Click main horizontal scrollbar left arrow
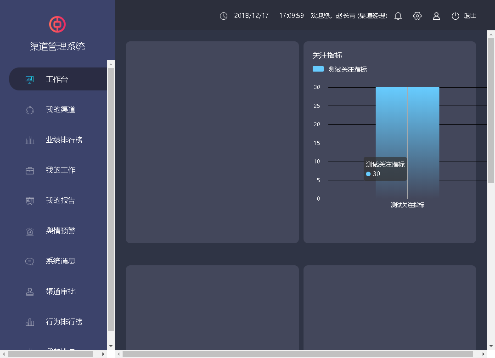Image resolution: width=495 pixels, height=358 pixels. (118, 354)
